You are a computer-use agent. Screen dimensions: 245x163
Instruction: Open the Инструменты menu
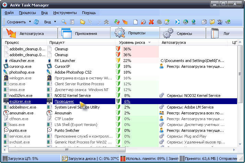[x=65, y=13]
